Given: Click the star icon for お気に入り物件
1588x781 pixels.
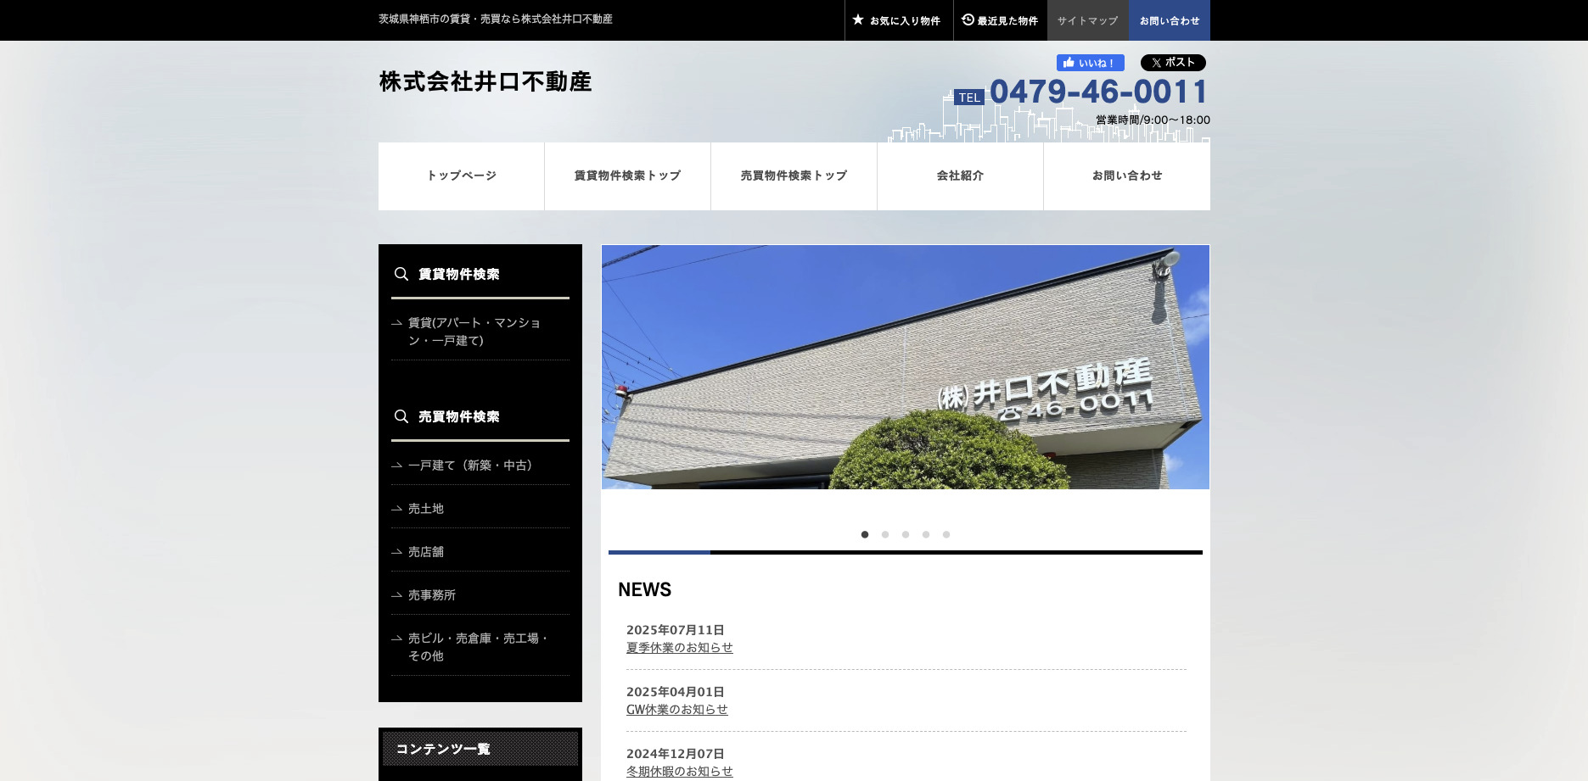Looking at the screenshot, I should pyautogui.click(x=858, y=20).
